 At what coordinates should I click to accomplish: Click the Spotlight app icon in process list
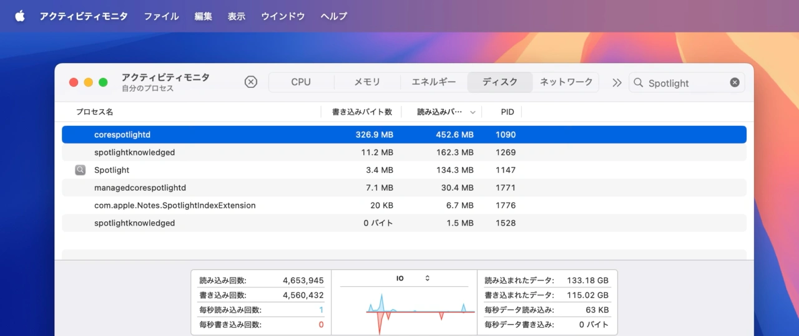click(x=80, y=170)
